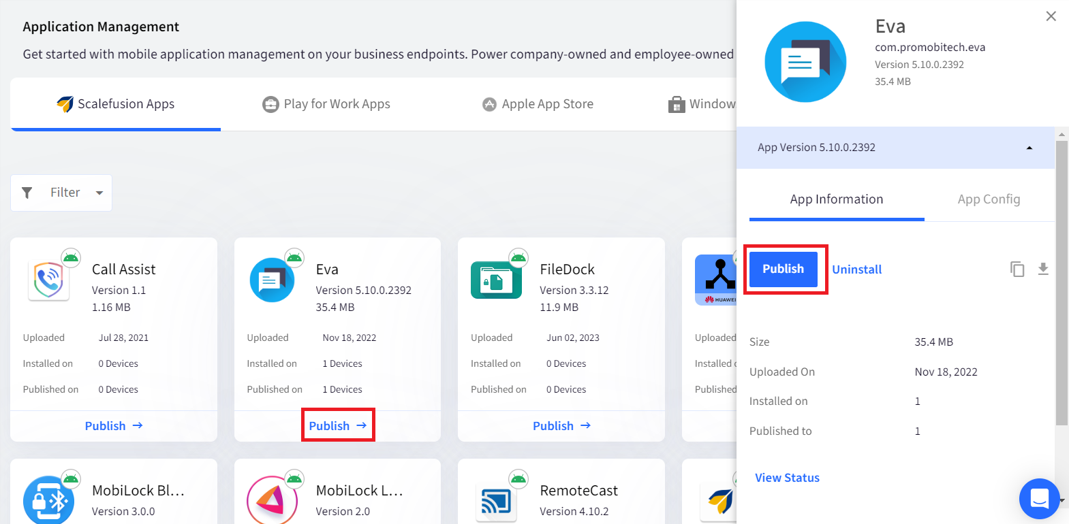The width and height of the screenshot is (1069, 524).
Task: Click the Scalefusion logo icon in tab
Action: pyautogui.click(x=65, y=104)
